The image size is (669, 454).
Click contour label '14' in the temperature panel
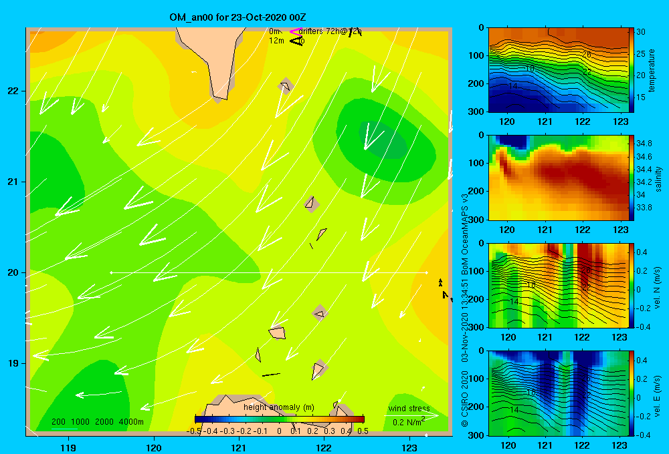pyautogui.click(x=513, y=86)
